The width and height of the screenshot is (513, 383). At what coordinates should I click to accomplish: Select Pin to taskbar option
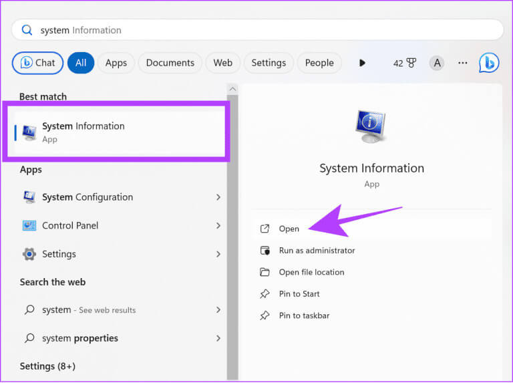pos(304,315)
